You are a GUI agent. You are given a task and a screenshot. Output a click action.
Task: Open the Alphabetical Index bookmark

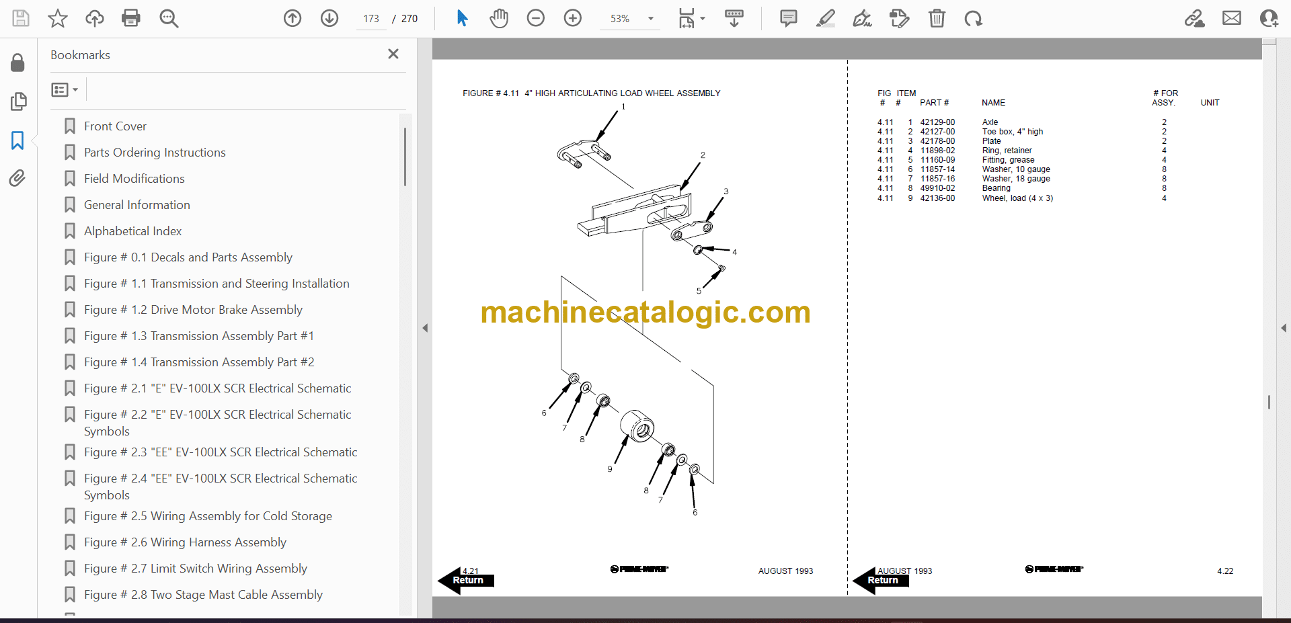(x=132, y=231)
